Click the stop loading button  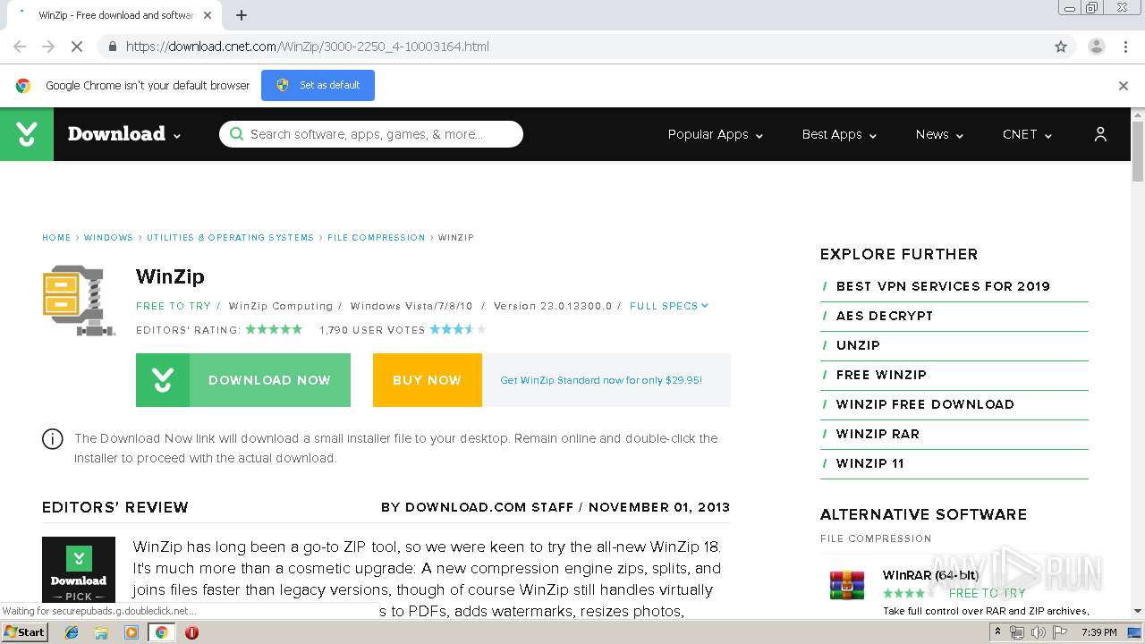coord(77,47)
